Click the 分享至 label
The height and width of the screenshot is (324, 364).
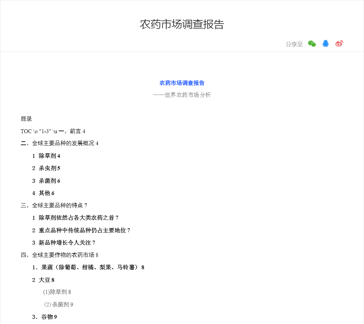(x=294, y=44)
